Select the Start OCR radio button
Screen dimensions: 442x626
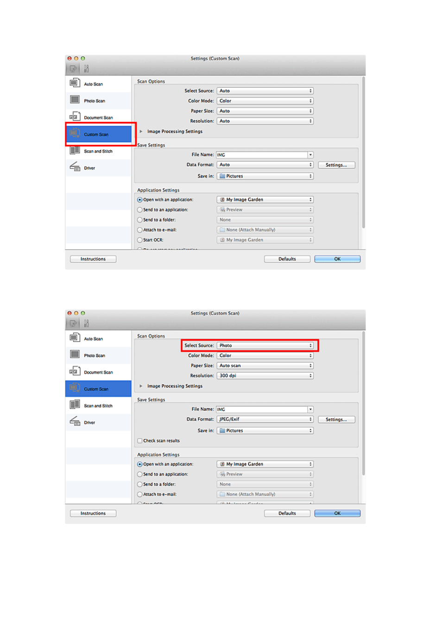pyautogui.click(x=140, y=240)
